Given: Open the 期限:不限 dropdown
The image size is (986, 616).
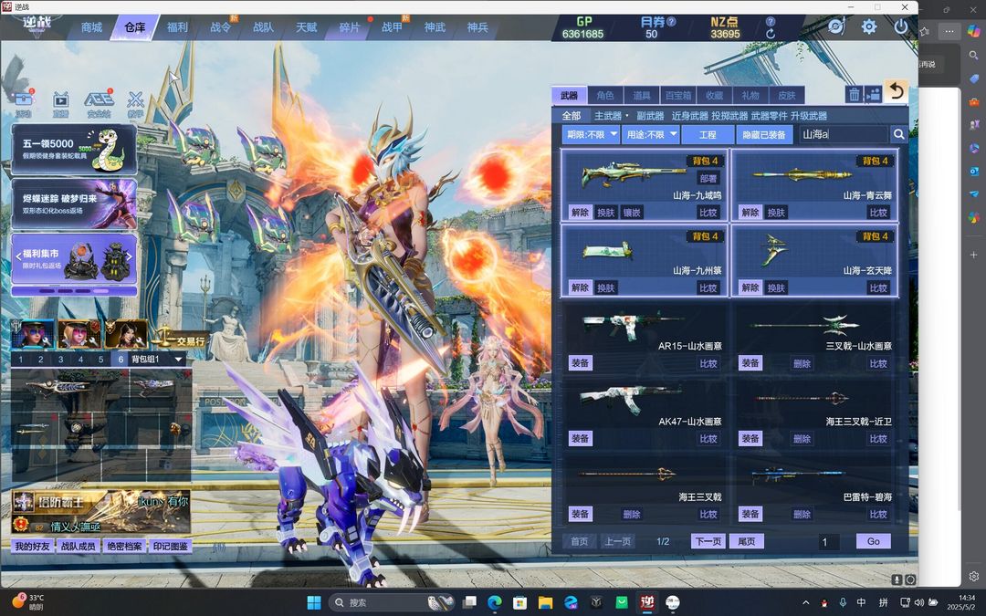Looking at the screenshot, I should coord(591,134).
